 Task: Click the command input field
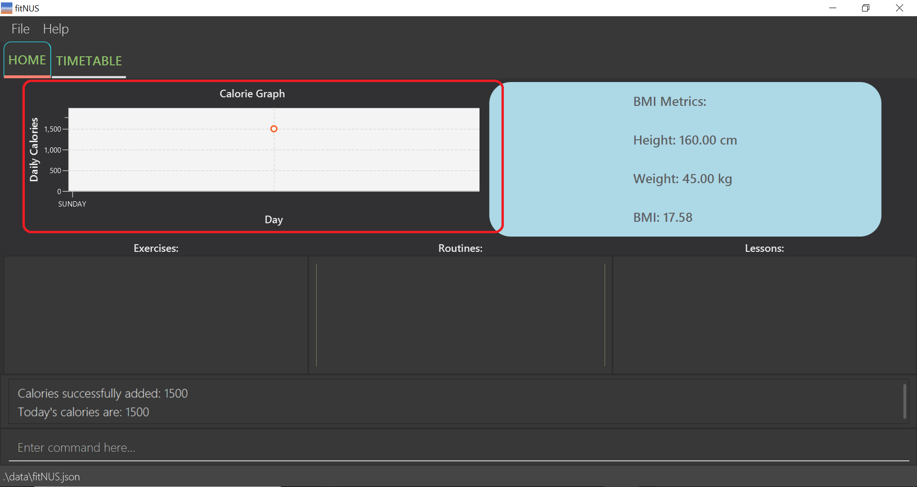458,447
